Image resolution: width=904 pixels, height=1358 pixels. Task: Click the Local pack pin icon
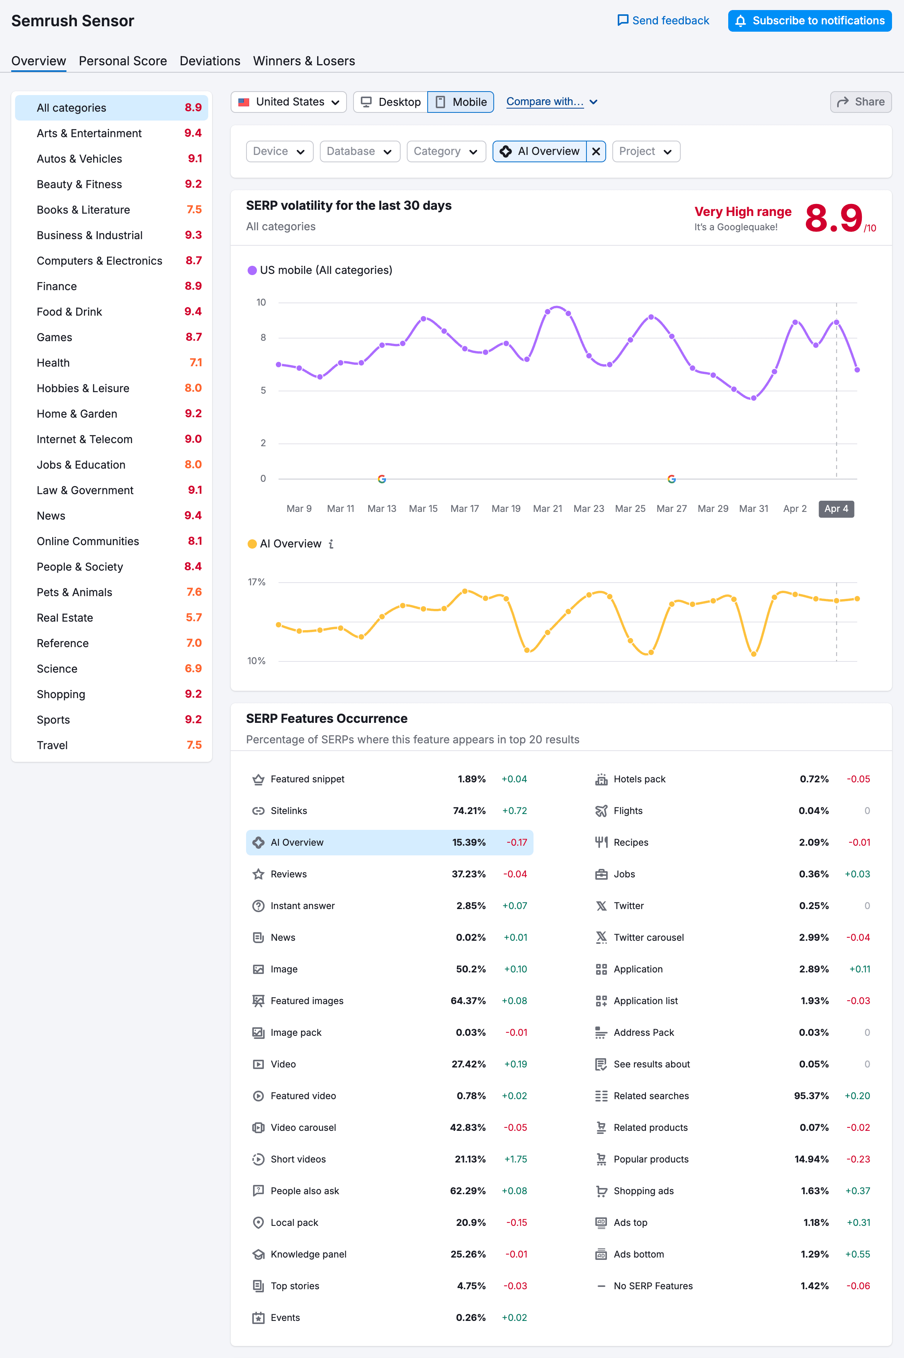tap(258, 1223)
